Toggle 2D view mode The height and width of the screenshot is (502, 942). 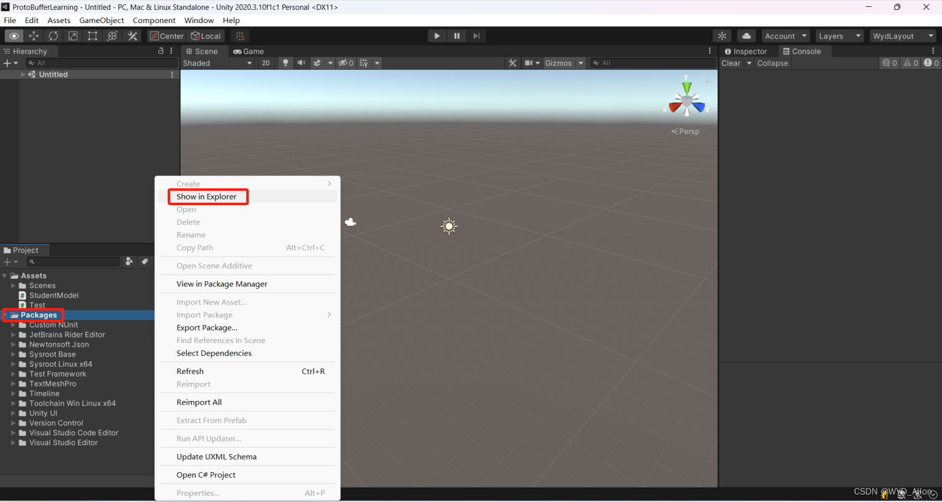coord(266,63)
